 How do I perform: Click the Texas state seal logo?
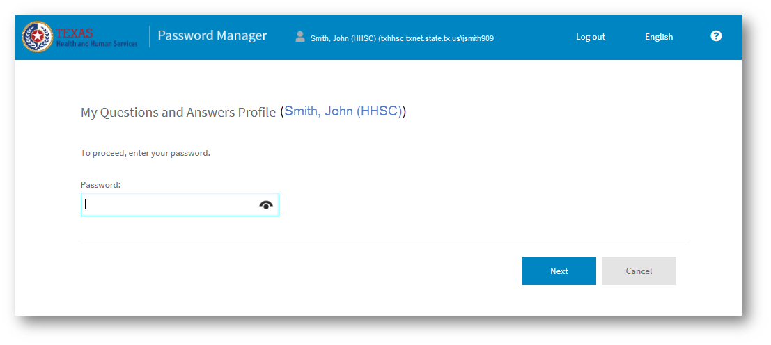coord(38,37)
